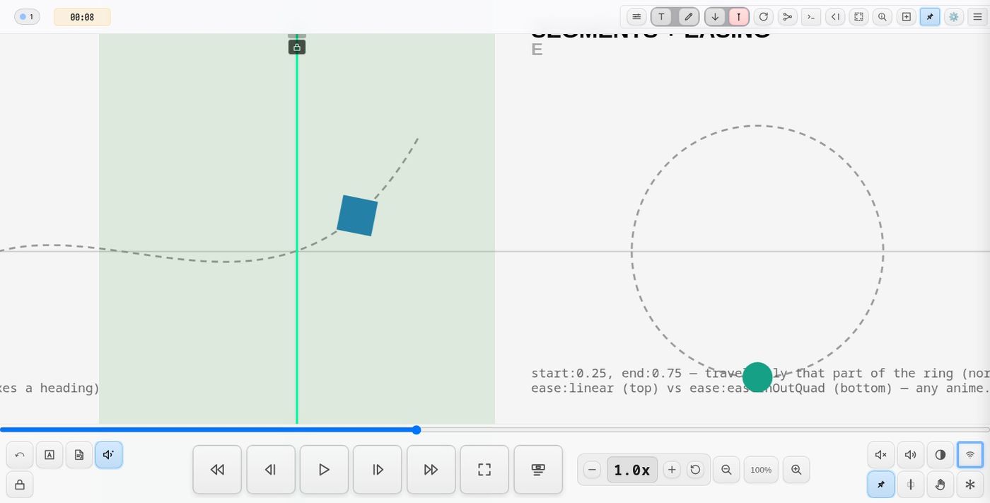
Task: Click the play button
Action: point(324,470)
